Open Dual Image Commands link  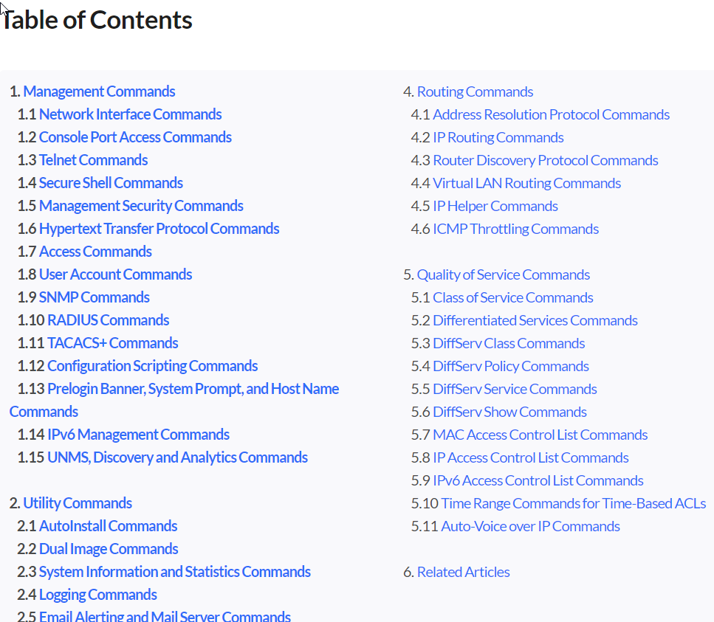[x=109, y=549]
